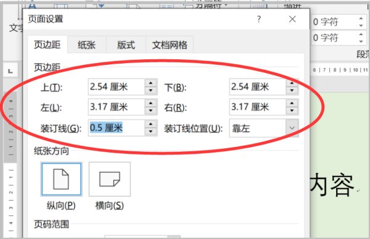Decrease the 上(T) top margin value
370x239 pixels.
tap(151, 91)
